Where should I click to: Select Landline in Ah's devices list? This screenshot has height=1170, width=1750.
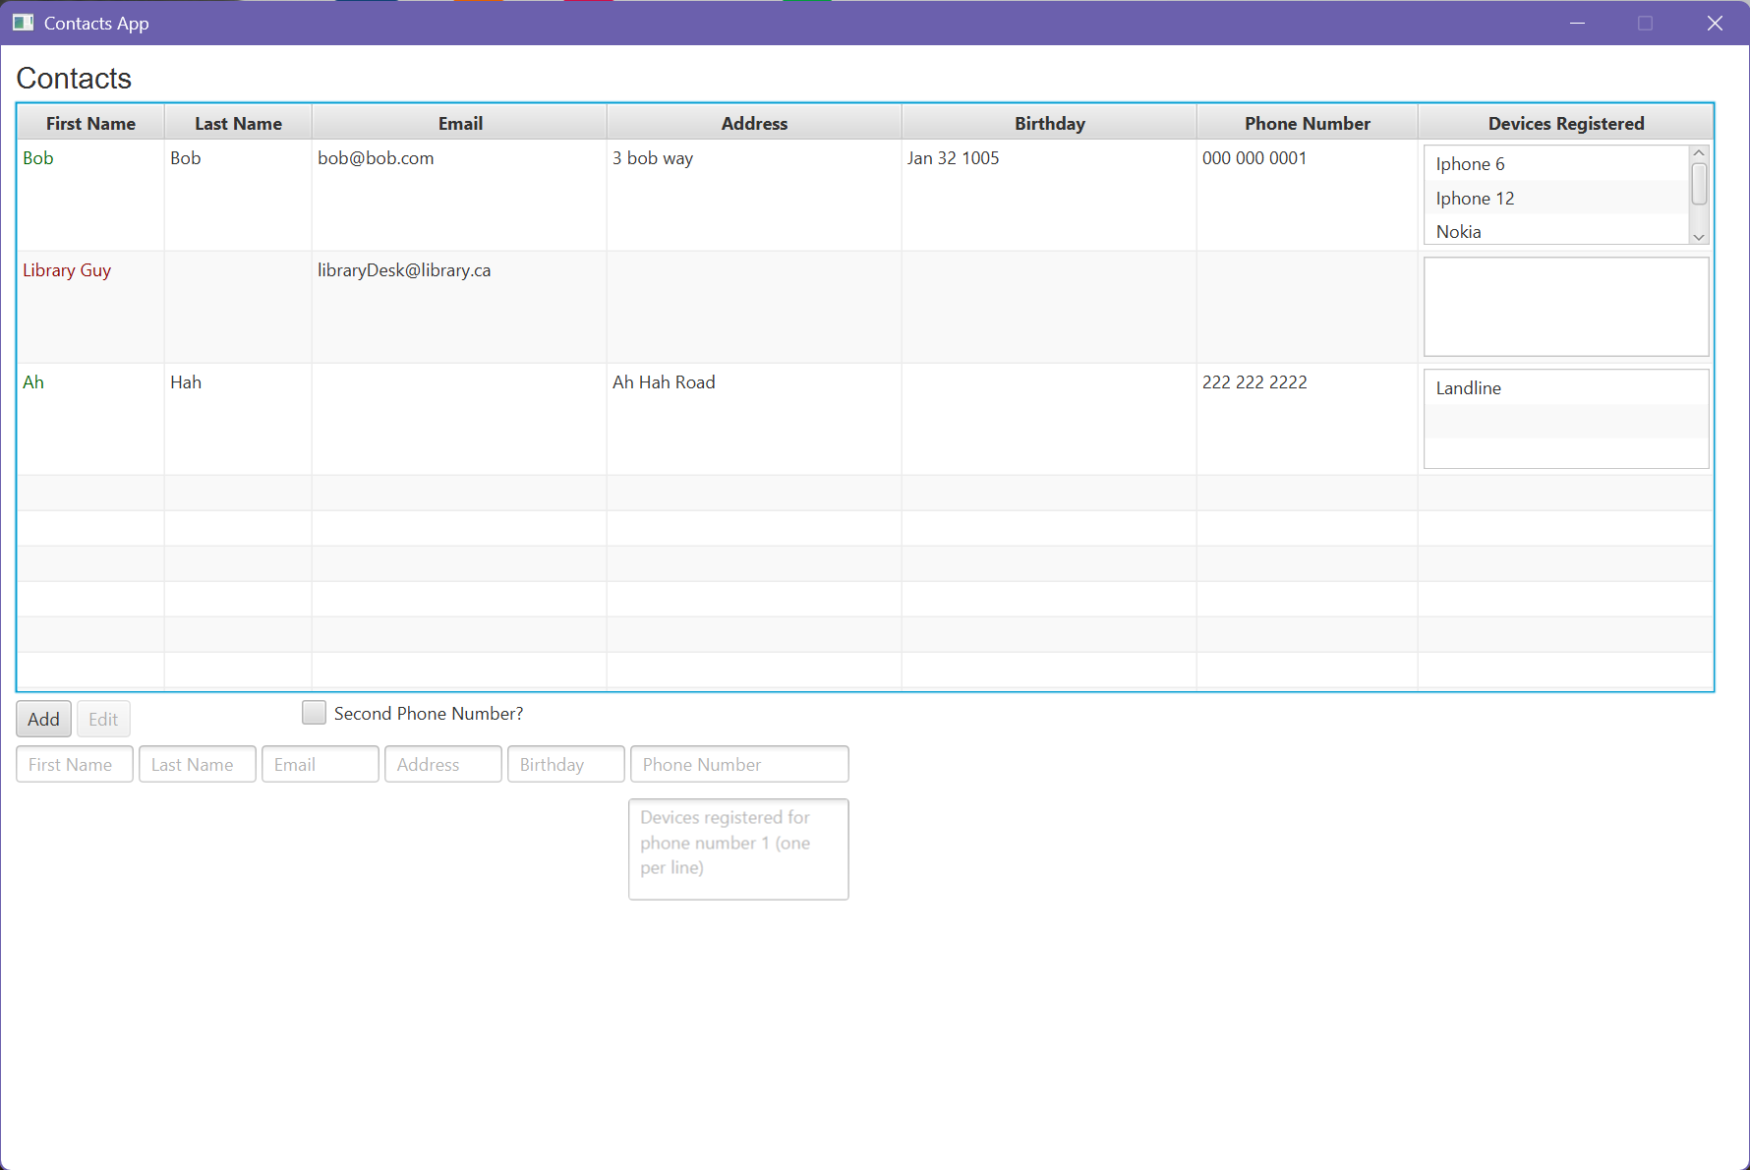[1468, 388]
